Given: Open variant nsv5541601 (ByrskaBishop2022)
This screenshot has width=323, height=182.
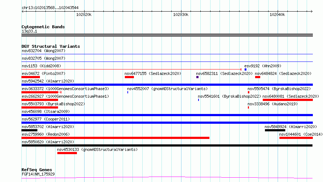Looking at the screenshot, I should click(x=229, y=96).
